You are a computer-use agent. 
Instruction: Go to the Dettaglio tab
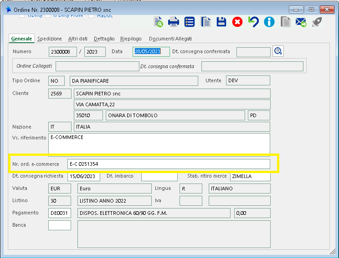(x=104, y=39)
